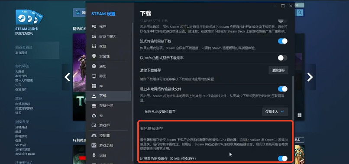Click the STEAM 设置 title text
The height and width of the screenshot is (164, 349).
[x=103, y=14]
